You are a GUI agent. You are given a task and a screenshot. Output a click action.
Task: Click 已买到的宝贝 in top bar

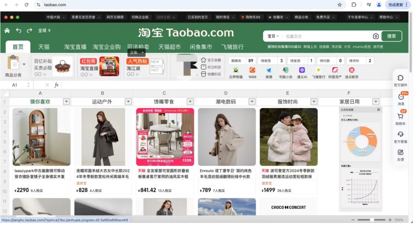[198, 17]
